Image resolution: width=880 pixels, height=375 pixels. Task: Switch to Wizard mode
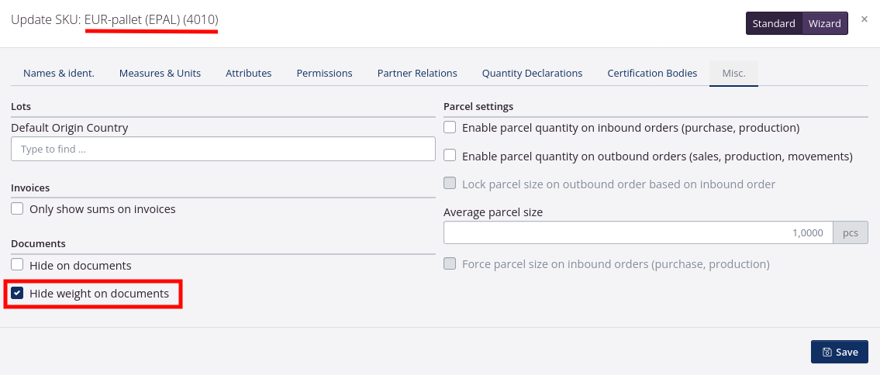tap(824, 23)
